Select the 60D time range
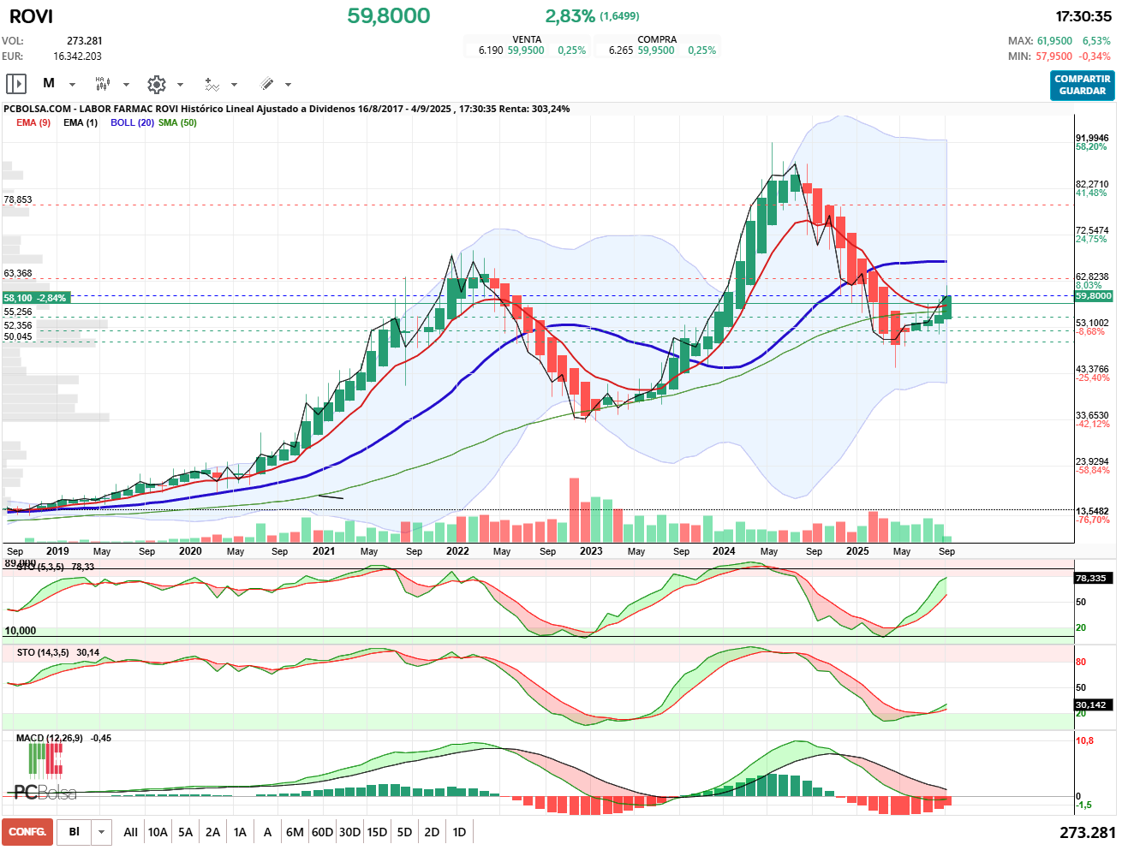Image resolution: width=1128 pixels, height=850 pixels. pyautogui.click(x=322, y=832)
